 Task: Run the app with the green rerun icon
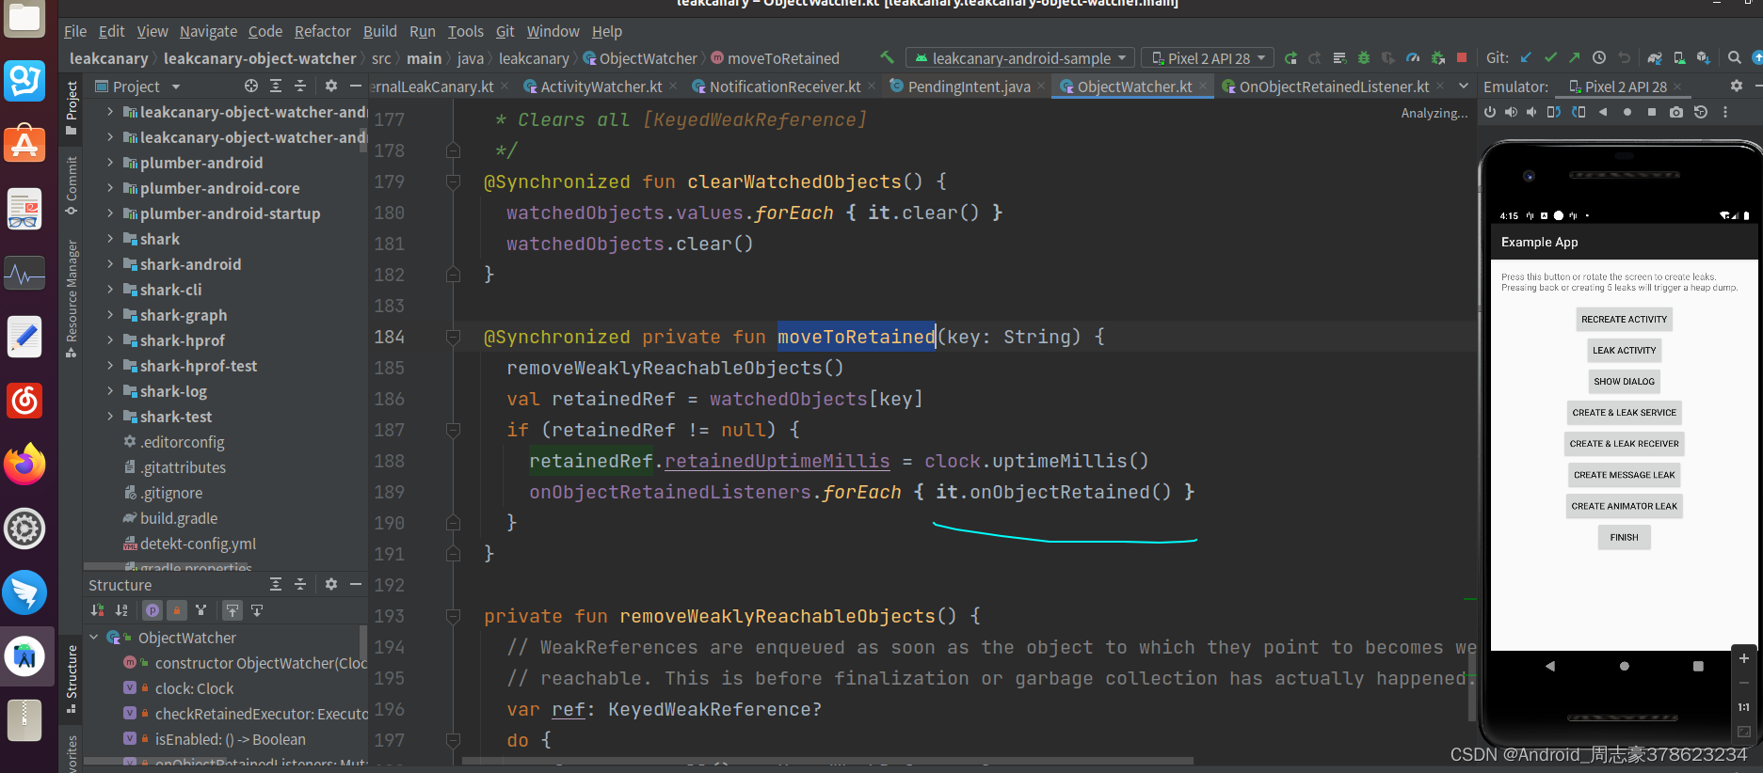[x=1290, y=58]
